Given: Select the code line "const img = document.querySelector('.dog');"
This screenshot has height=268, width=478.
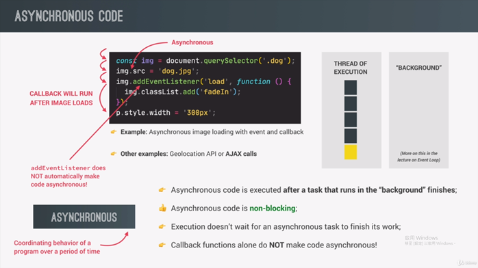Looking at the screenshot, I should click(x=205, y=61).
